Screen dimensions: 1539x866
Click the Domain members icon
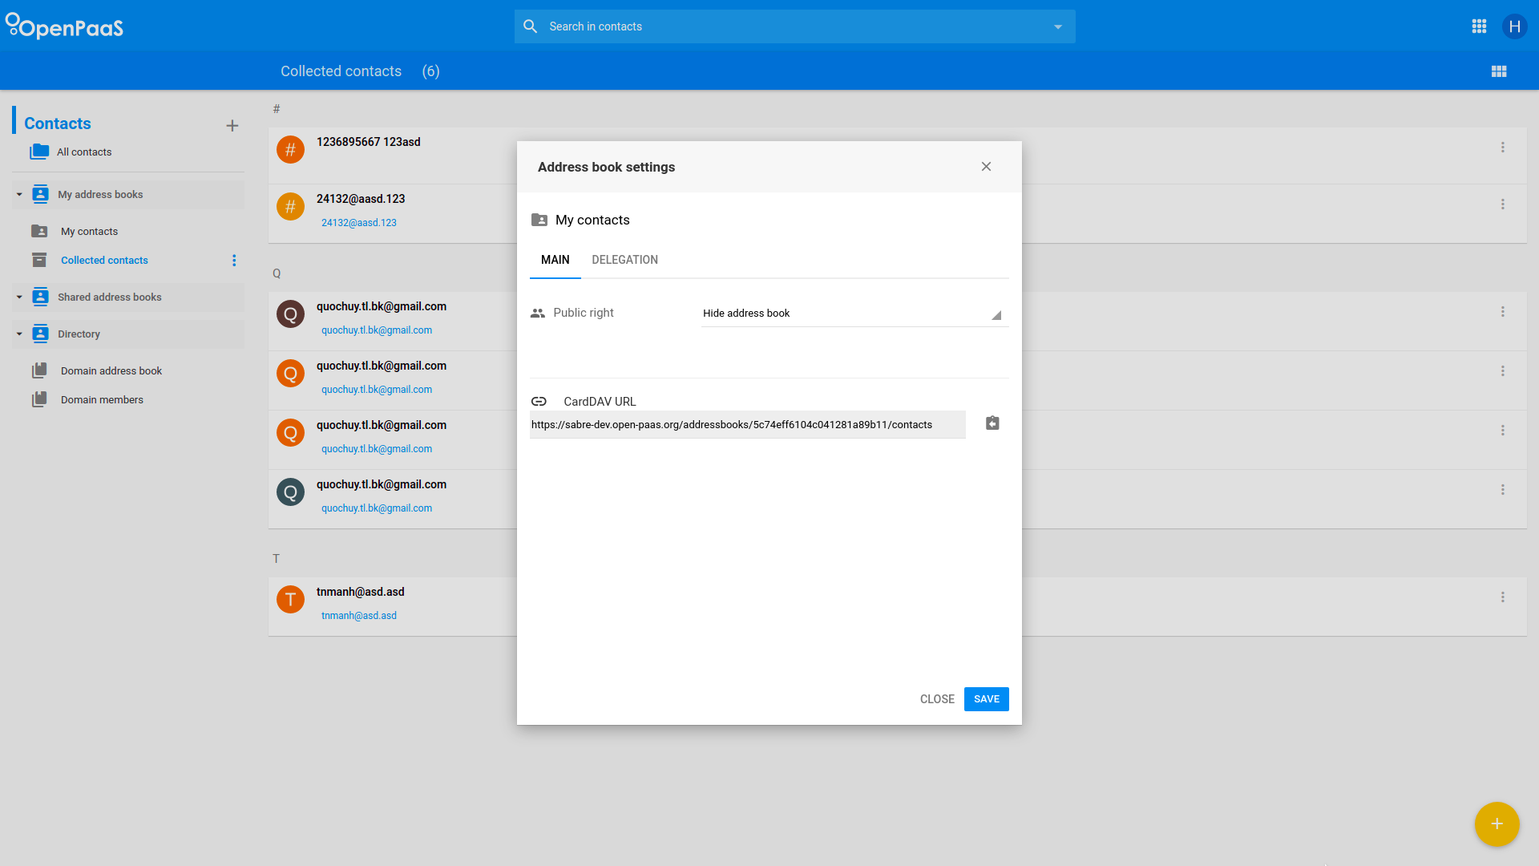click(39, 399)
